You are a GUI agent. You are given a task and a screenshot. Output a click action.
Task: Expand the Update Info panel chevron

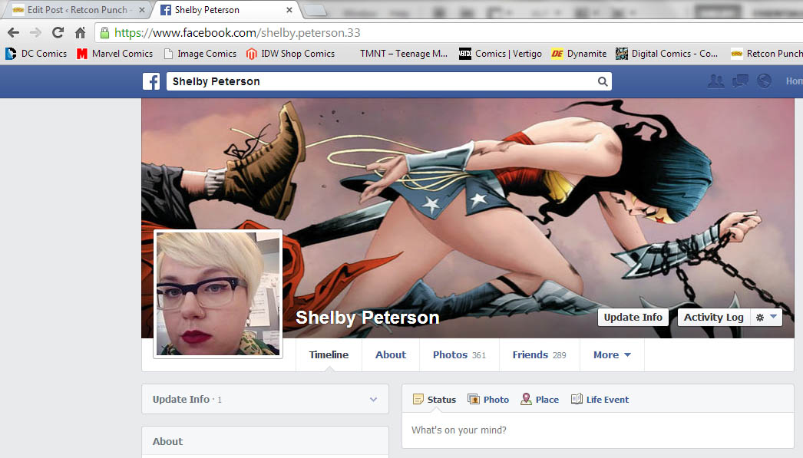click(x=373, y=400)
